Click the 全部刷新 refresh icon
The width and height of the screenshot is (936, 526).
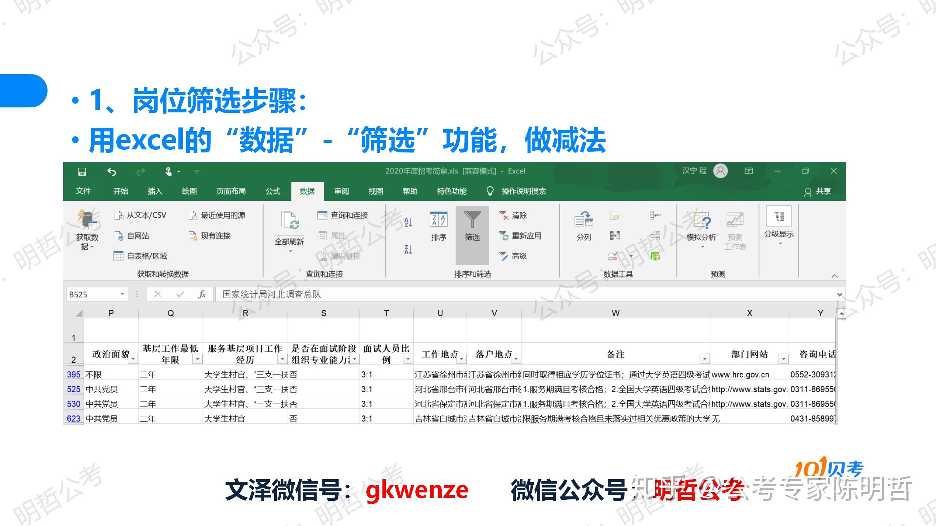coord(290,220)
